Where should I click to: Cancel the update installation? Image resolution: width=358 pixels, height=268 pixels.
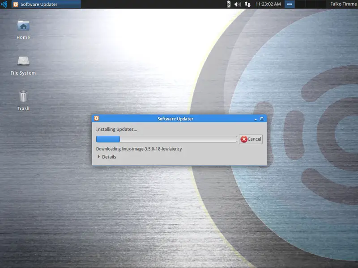pyautogui.click(x=251, y=139)
